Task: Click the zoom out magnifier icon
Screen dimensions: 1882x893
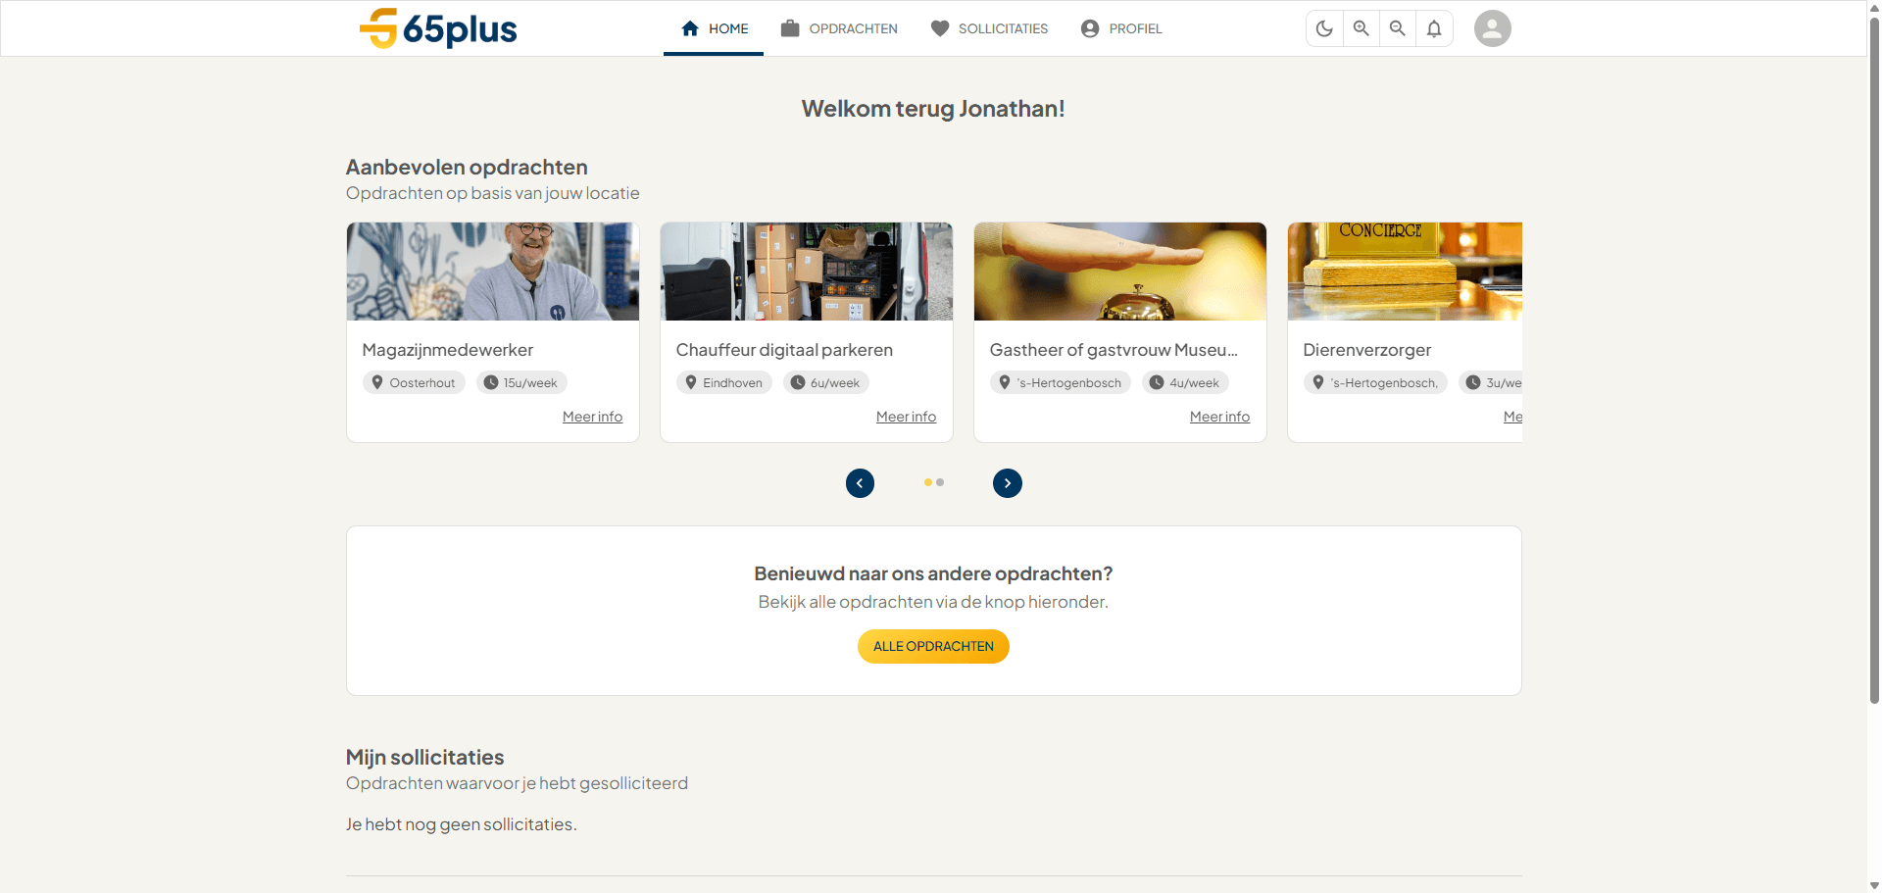Action: click(1398, 28)
